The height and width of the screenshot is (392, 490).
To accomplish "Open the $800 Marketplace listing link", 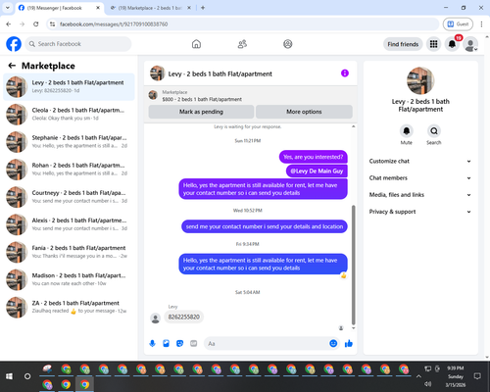I will pyautogui.click(x=202, y=99).
